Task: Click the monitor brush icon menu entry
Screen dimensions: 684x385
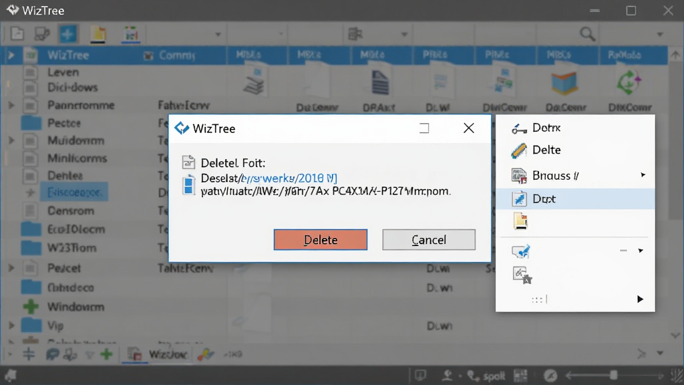Action: coord(520,251)
